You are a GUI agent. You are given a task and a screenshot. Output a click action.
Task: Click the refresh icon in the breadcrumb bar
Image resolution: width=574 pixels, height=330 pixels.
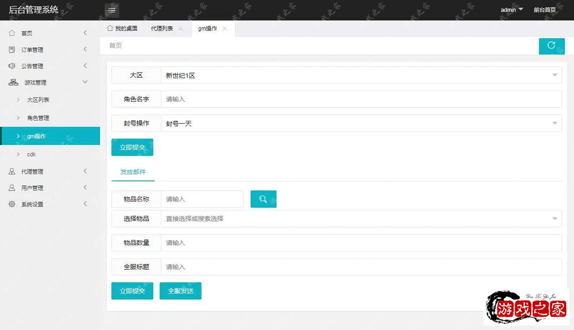pos(552,45)
